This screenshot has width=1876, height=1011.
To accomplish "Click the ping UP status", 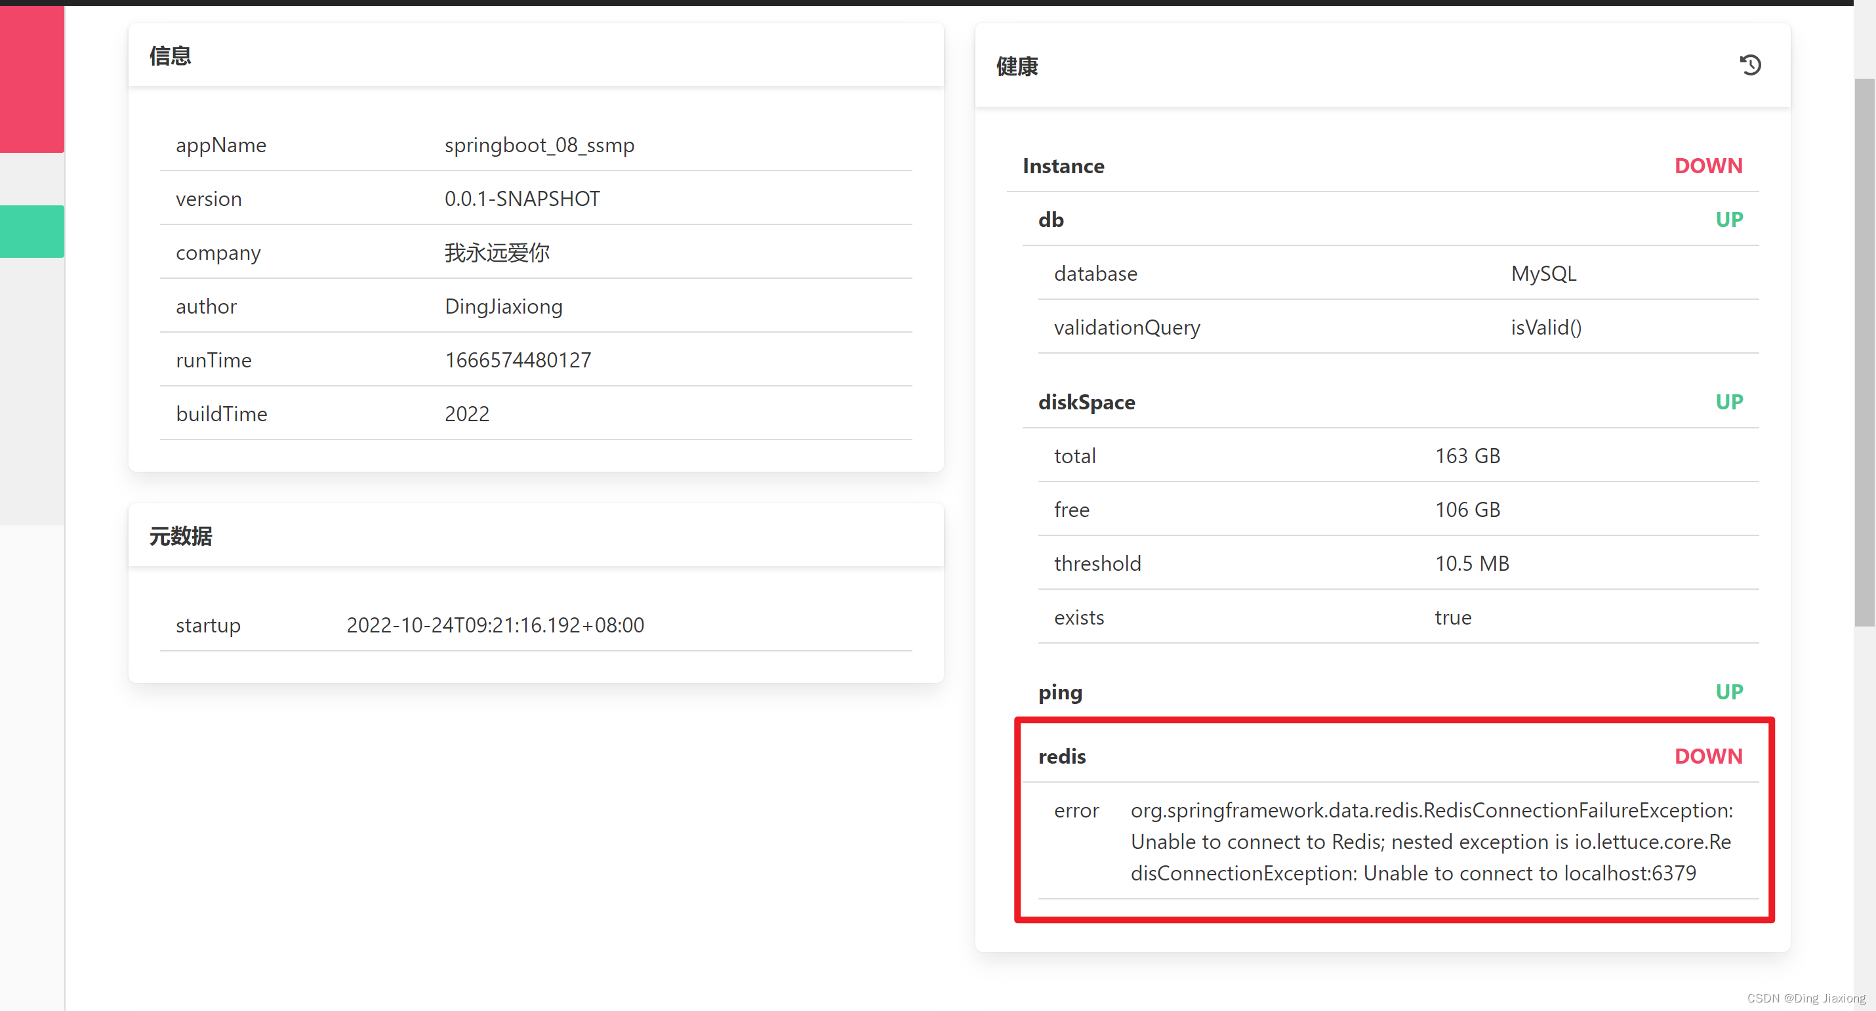I will tap(1729, 692).
